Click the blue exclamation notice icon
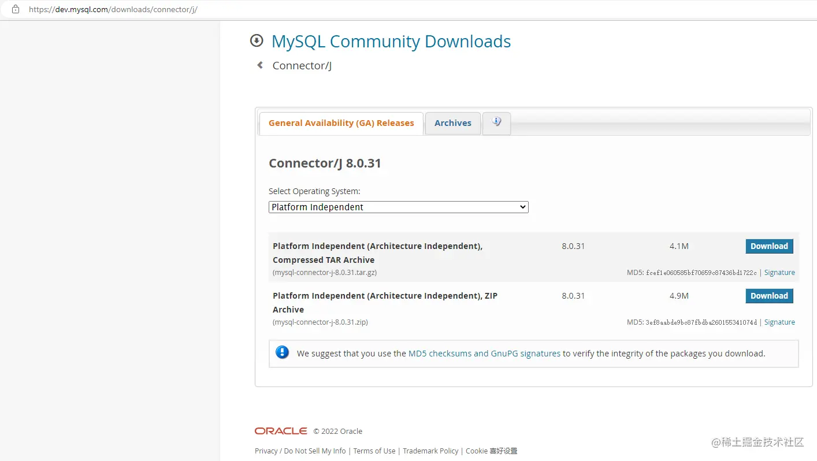This screenshot has height=461, width=817. (x=282, y=352)
